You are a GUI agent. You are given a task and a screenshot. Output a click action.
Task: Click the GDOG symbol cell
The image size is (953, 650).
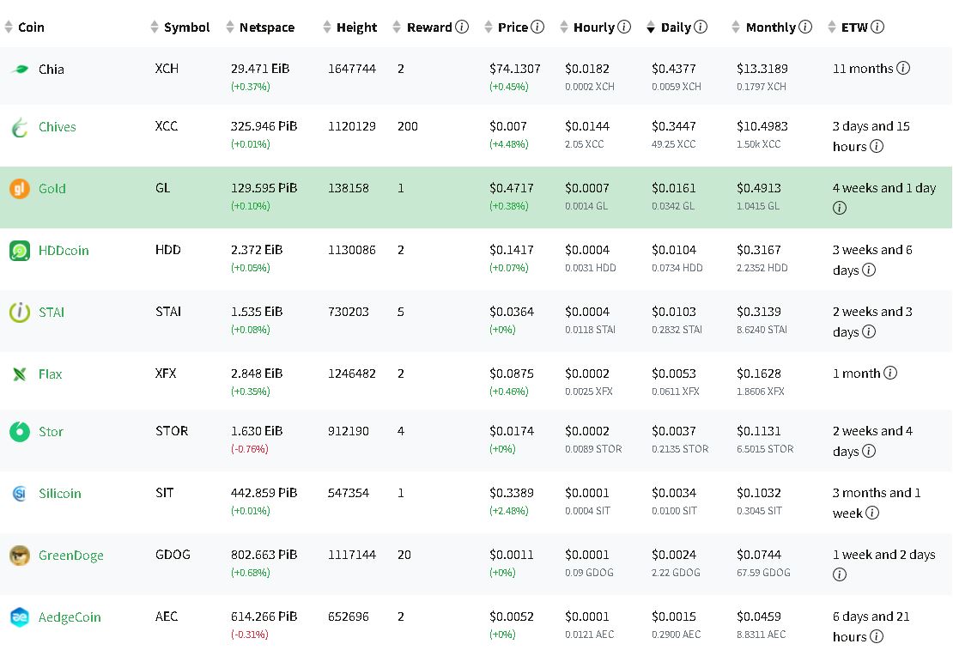point(173,555)
